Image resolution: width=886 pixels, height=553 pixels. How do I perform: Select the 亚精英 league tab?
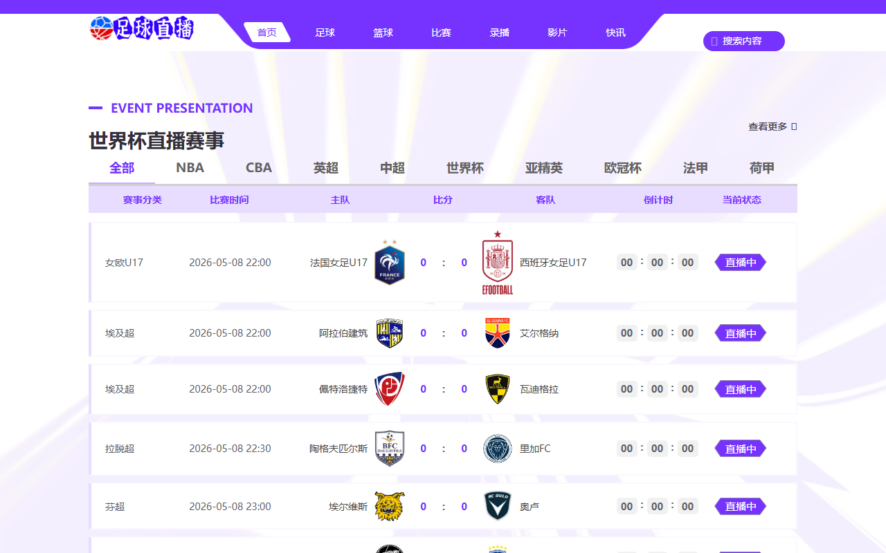(x=544, y=168)
